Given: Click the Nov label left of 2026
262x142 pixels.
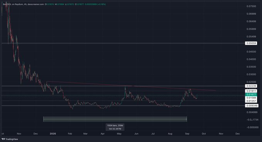Looking at the screenshot, I should tap(19, 134).
